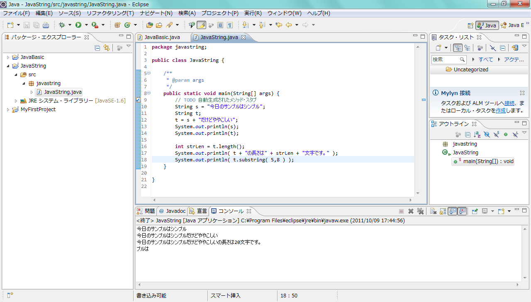Toggle Hide Static Members in outline

496,134
